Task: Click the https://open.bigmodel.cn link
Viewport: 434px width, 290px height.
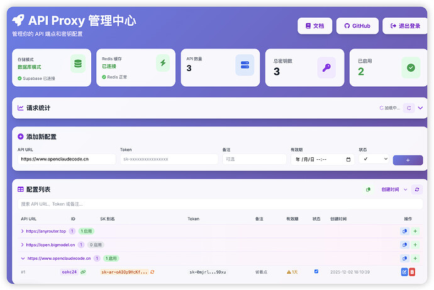Action: coord(50,245)
